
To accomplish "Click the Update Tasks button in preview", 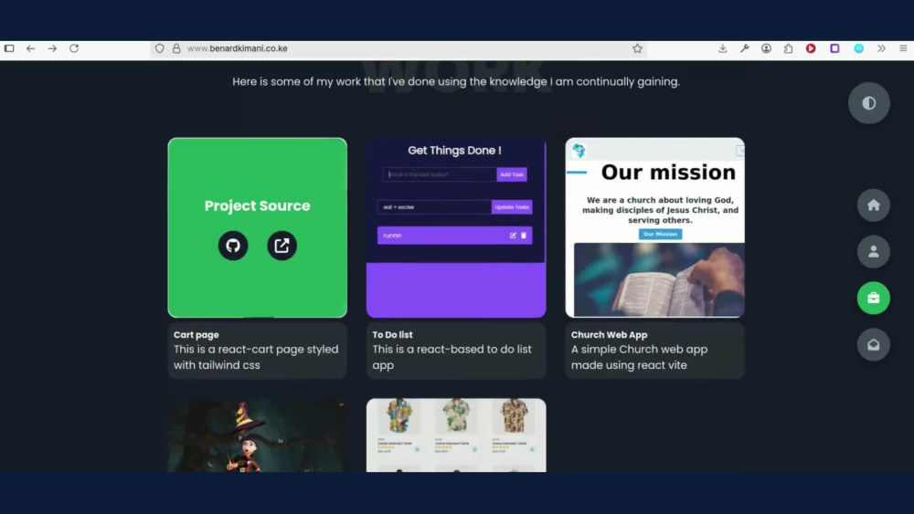I will click(x=512, y=207).
